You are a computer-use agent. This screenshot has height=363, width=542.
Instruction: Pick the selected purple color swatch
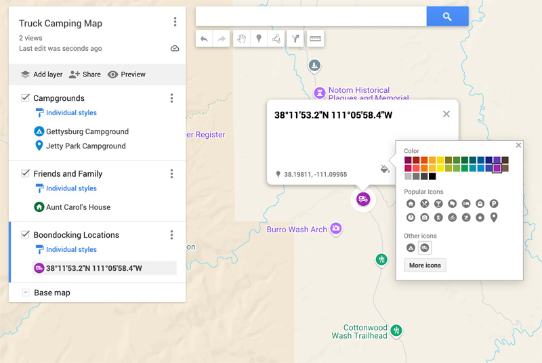[497, 168]
